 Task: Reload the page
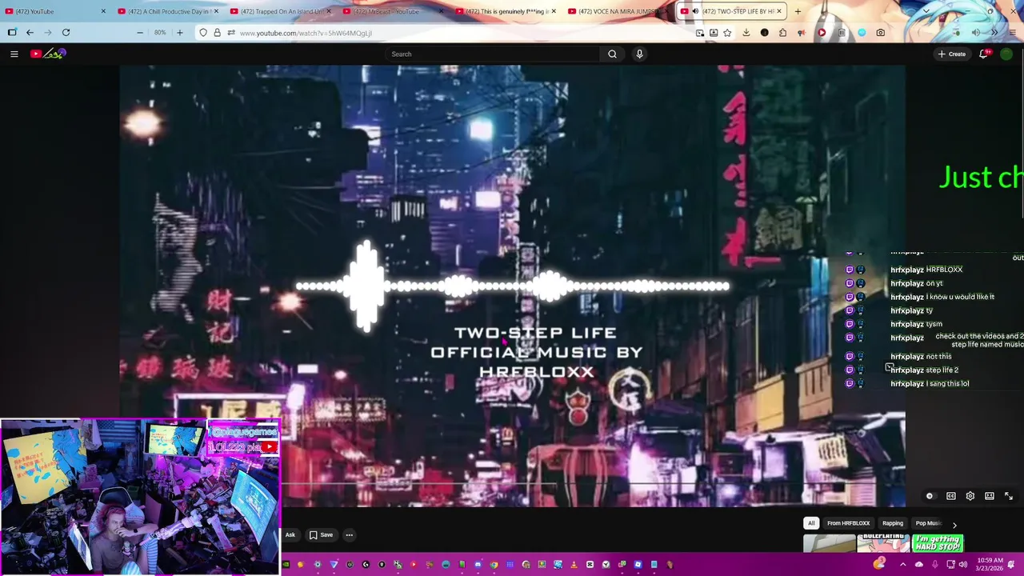click(x=66, y=33)
